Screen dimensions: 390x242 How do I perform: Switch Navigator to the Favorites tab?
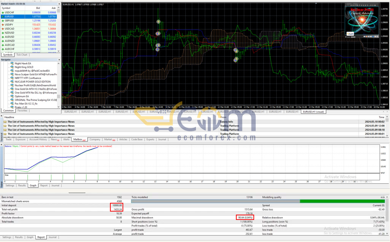click(x=22, y=111)
